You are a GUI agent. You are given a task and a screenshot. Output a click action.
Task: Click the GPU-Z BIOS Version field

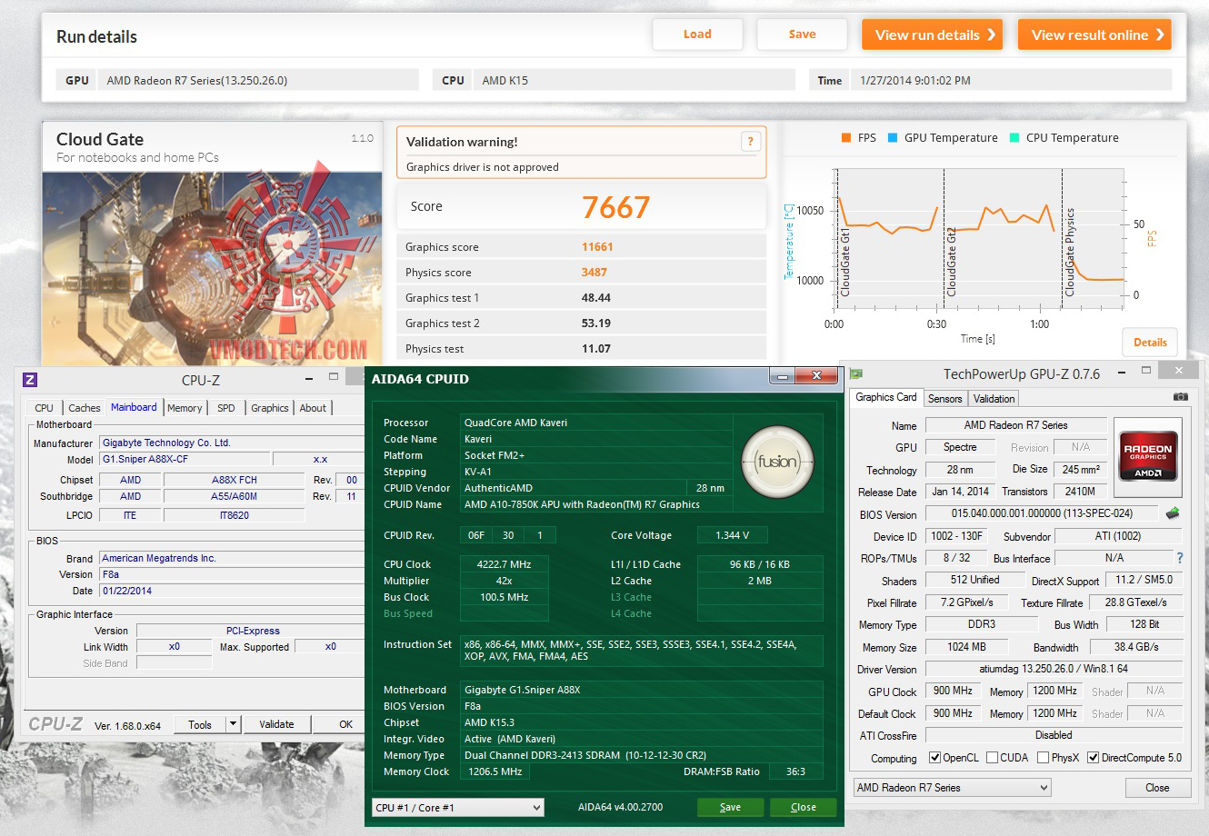pyautogui.click(x=1042, y=513)
